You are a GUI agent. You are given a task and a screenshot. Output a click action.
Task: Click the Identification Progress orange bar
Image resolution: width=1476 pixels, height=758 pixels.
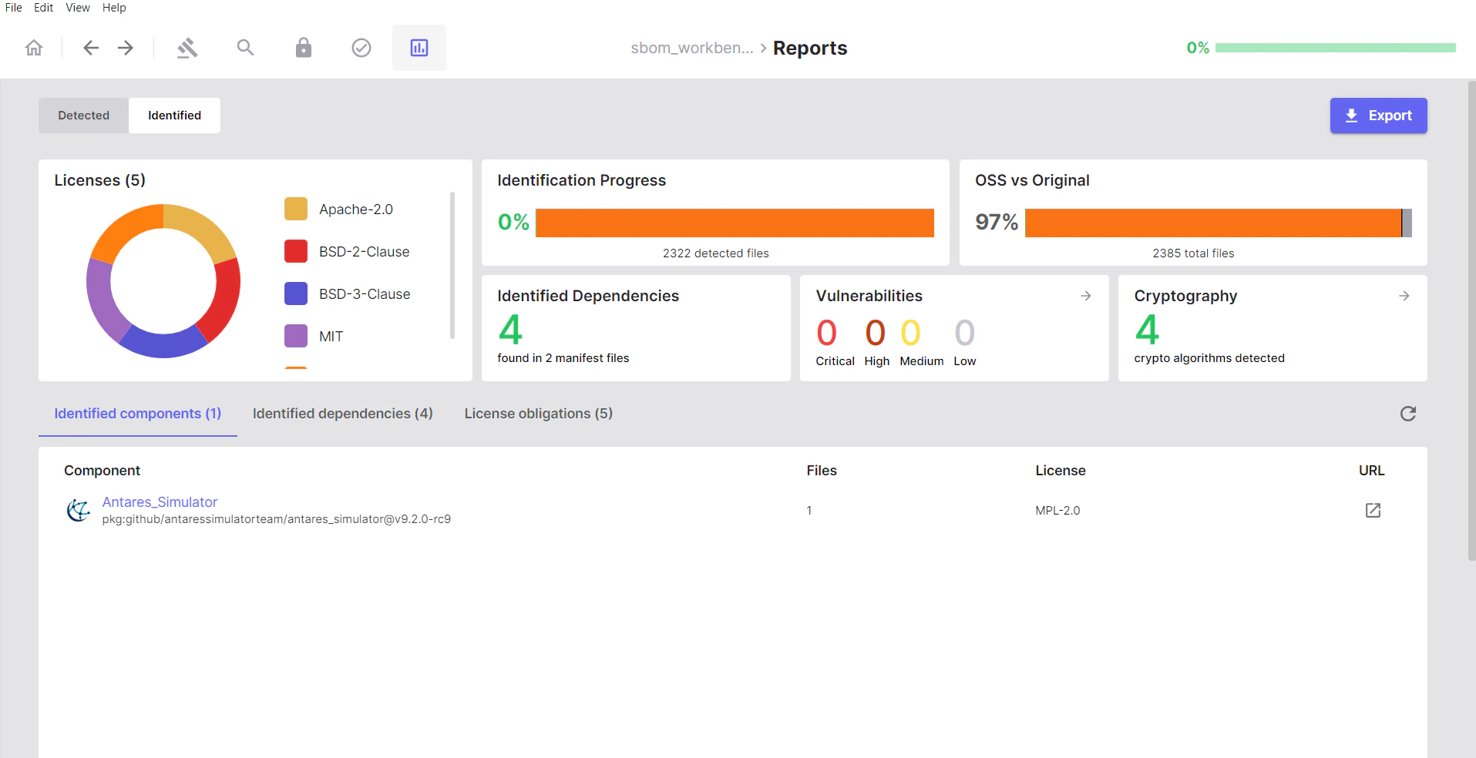pos(735,223)
